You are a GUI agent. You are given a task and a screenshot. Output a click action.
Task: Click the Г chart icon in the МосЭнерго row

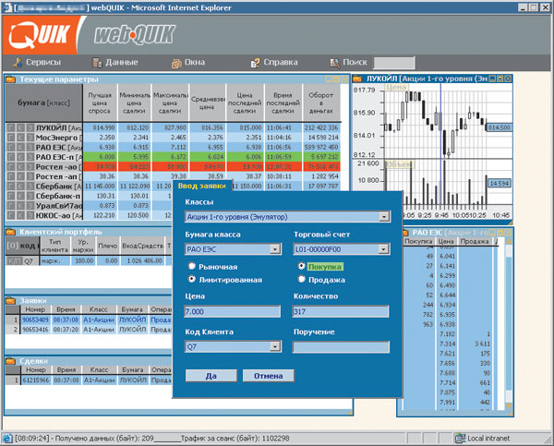point(11,138)
